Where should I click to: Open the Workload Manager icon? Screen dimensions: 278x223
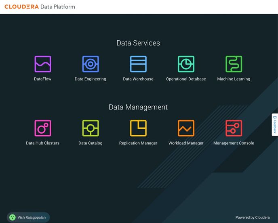click(x=186, y=128)
